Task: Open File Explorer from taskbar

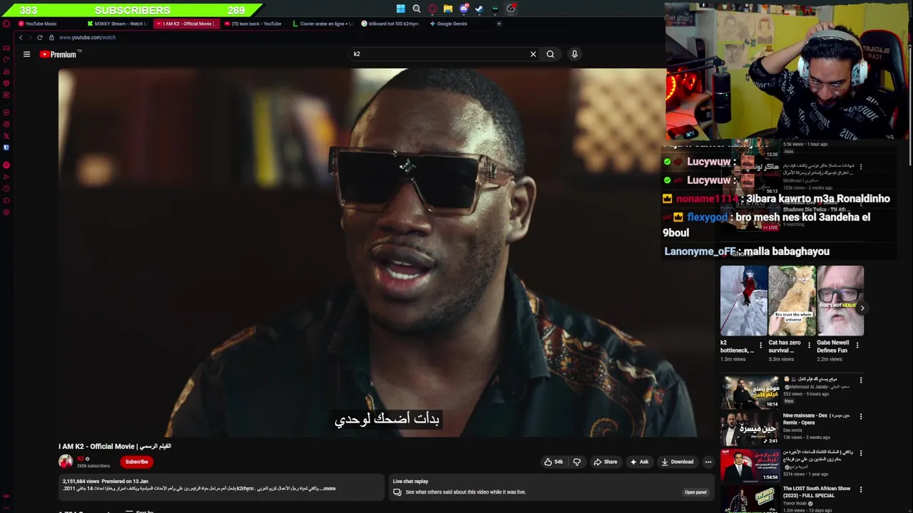Action: (x=448, y=9)
